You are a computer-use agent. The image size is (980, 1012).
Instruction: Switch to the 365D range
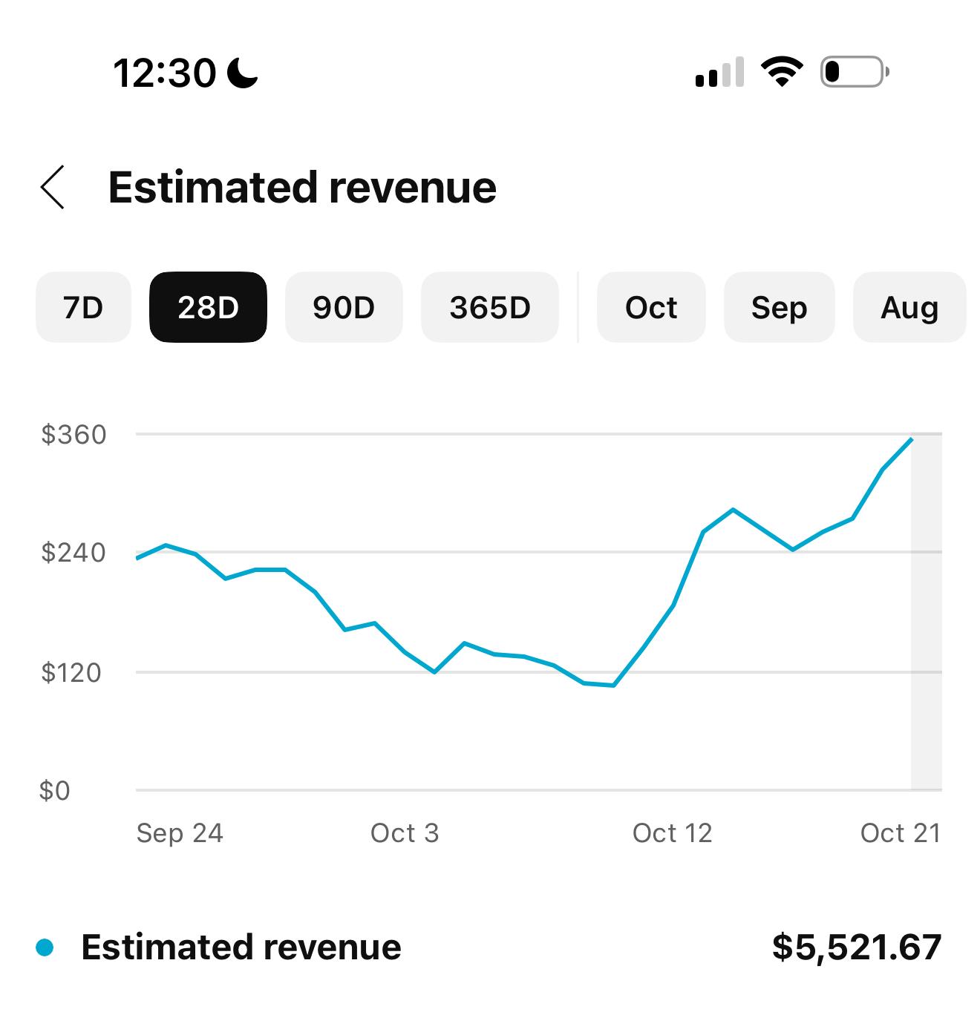tap(490, 307)
